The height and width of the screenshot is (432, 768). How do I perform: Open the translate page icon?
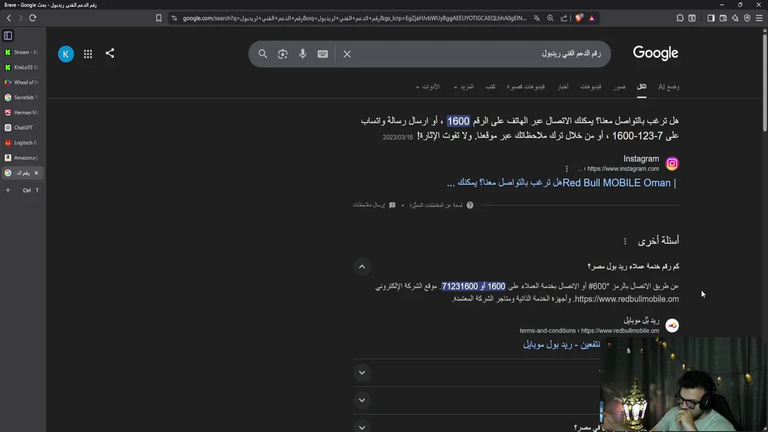click(x=537, y=18)
